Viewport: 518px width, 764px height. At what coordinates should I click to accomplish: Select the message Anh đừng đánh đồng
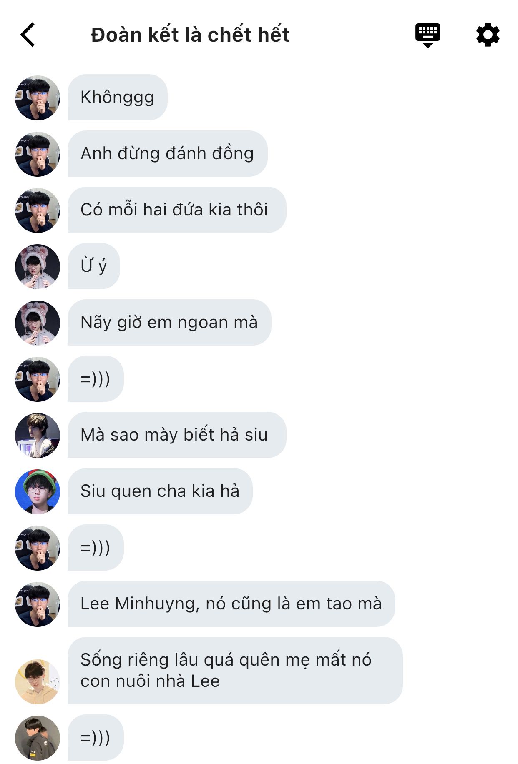pyautogui.click(x=168, y=154)
